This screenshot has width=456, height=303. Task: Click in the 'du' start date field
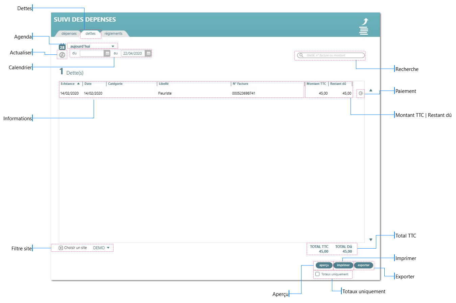coord(92,53)
